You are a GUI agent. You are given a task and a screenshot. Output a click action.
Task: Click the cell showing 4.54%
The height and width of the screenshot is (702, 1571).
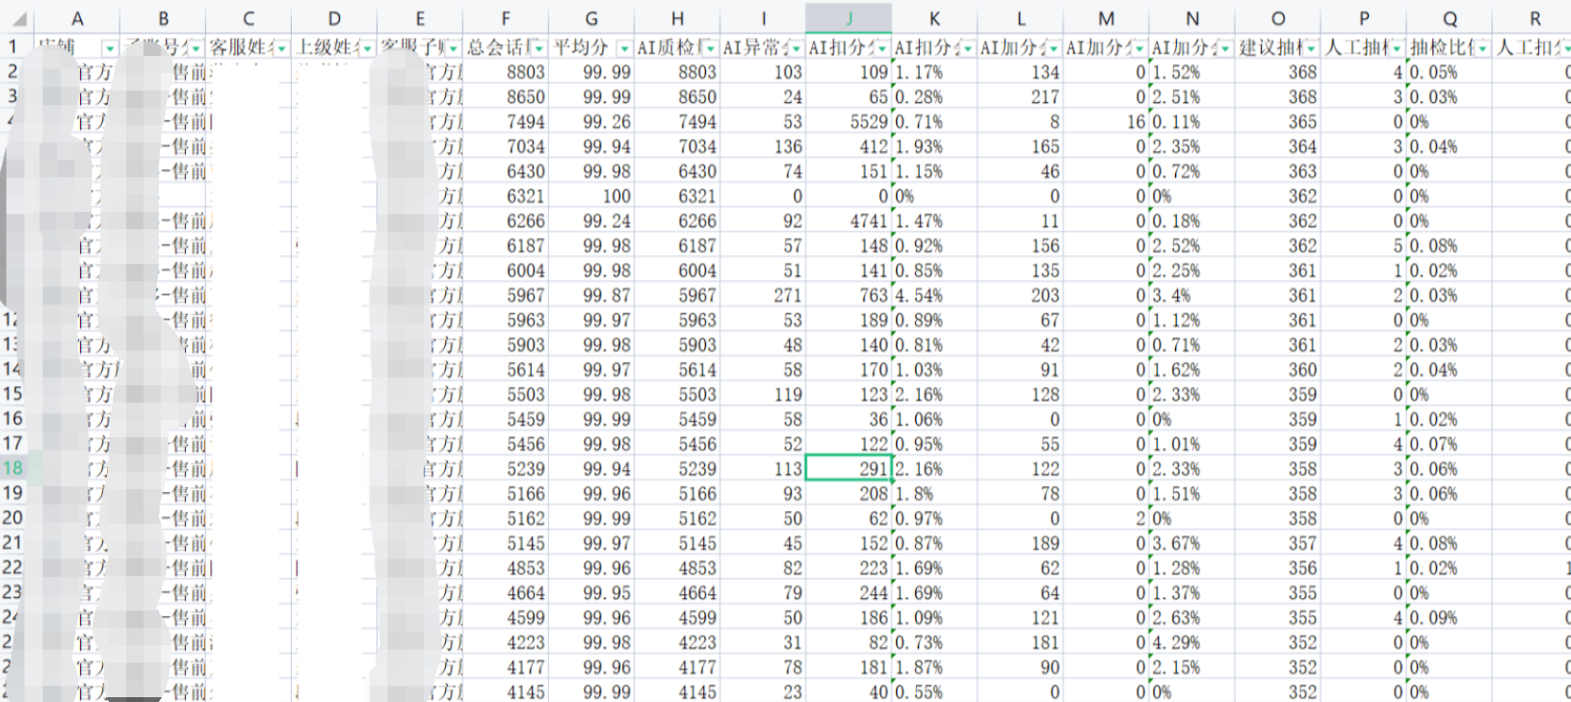934,295
